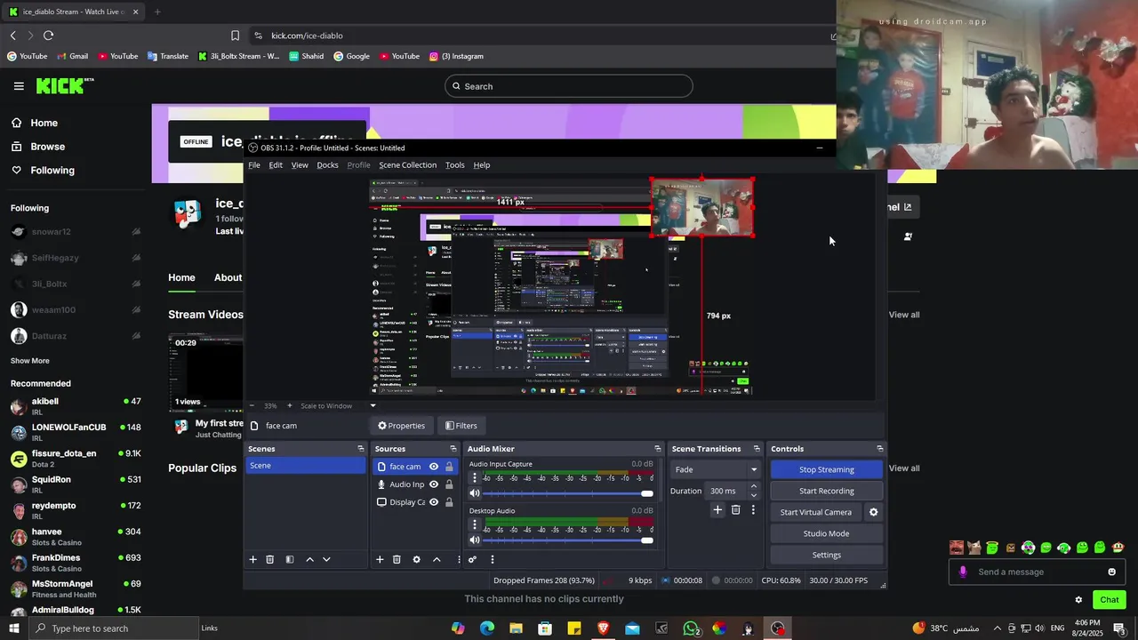Screen dimensions: 1138x640
Task: Start Virtual Camera in OBS
Action: pos(816,512)
